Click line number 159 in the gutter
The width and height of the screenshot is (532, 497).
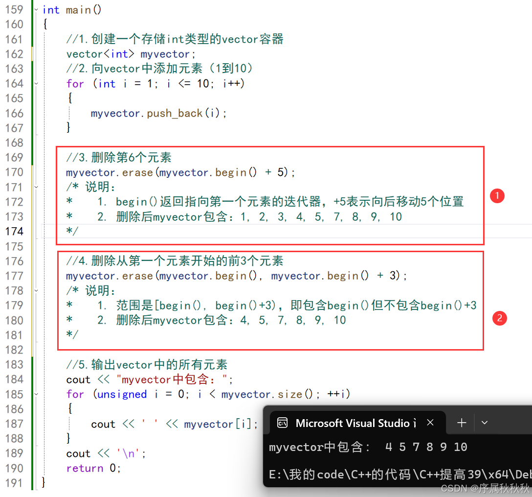point(14,9)
